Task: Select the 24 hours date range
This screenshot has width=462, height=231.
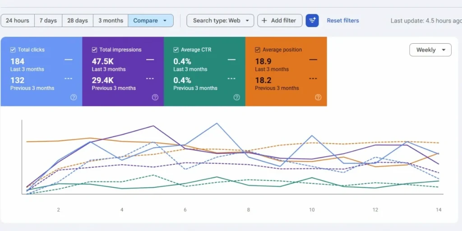Action: point(18,21)
